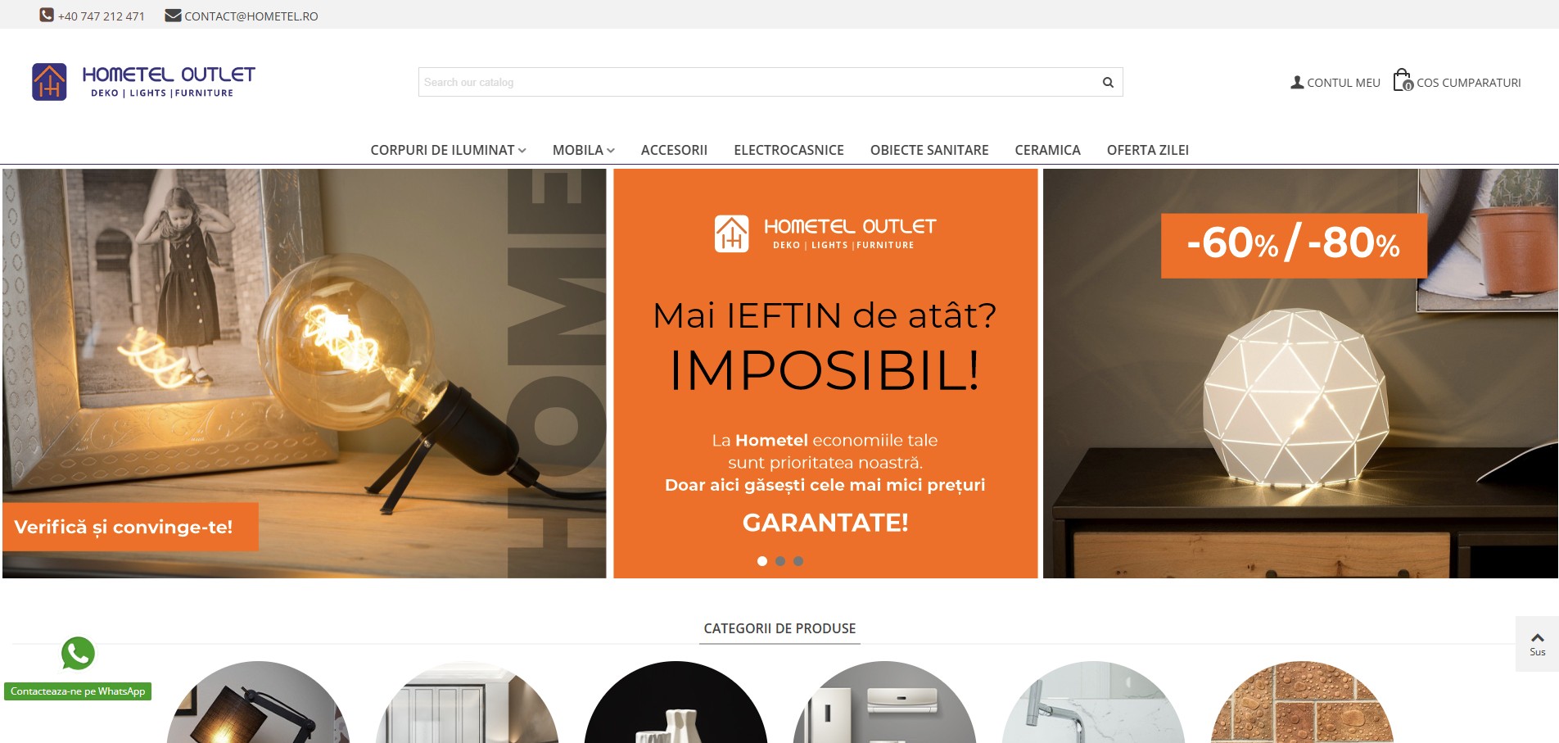The image size is (1559, 743).
Task: Click the user account icon
Action: [1297, 82]
